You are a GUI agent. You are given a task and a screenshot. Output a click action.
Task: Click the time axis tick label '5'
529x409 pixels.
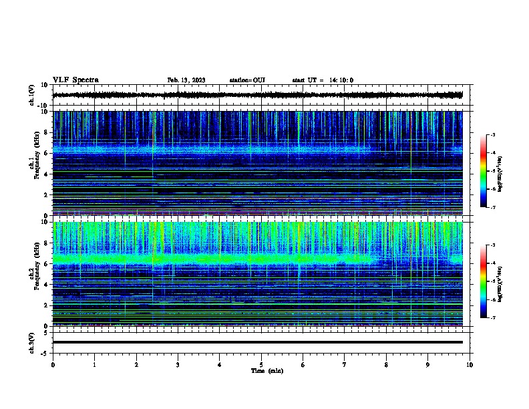pos(261,365)
